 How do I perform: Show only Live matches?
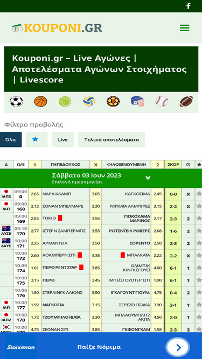(x=62, y=139)
